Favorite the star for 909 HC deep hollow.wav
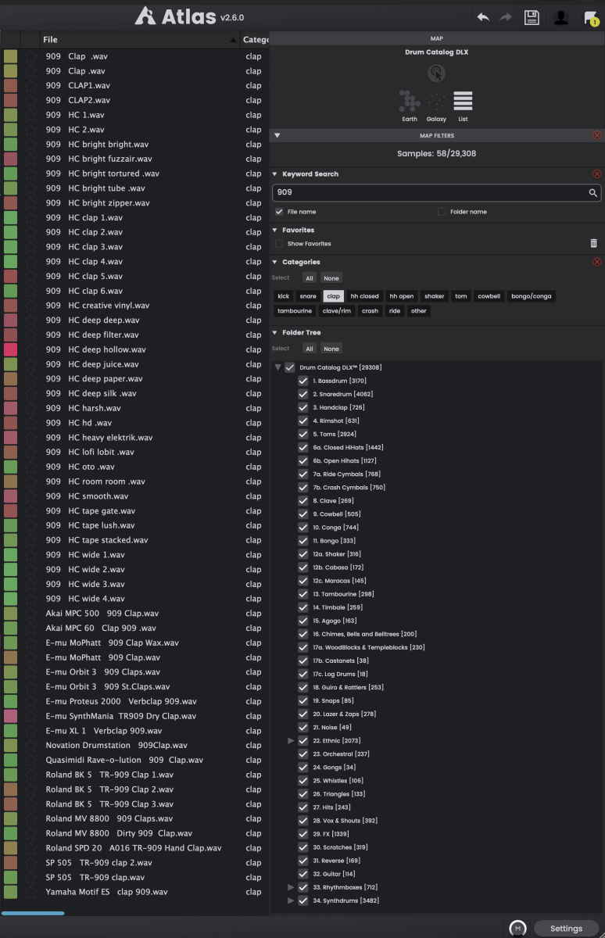This screenshot has width=605, height=938. pos(30,349)
